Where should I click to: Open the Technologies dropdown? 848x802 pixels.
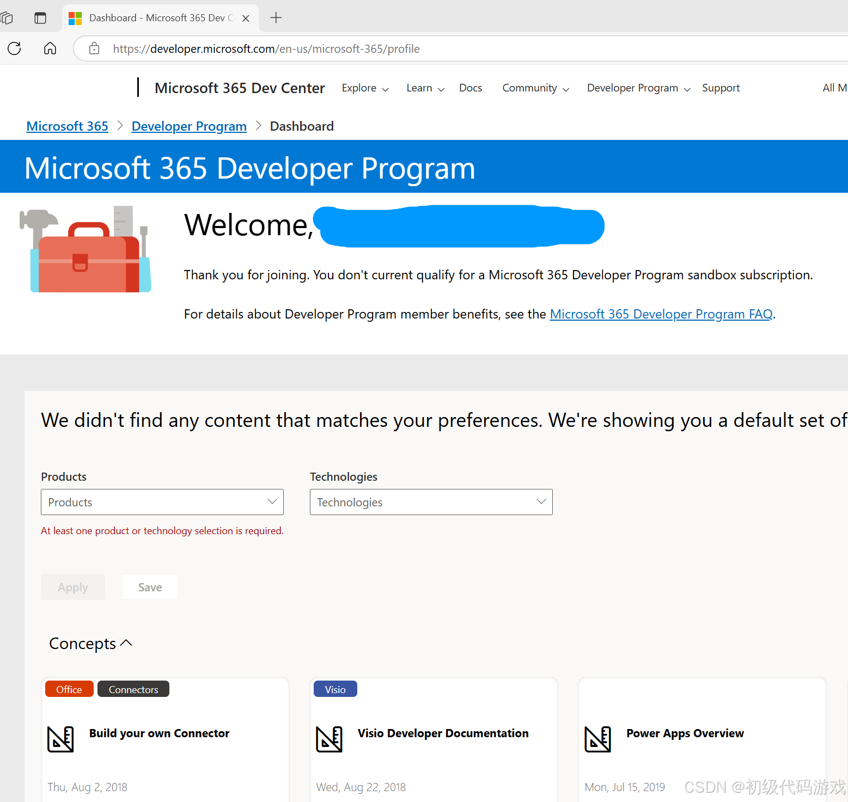(x=431, y=502)
